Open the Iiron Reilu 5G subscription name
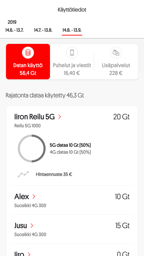The width and height of the screenshot is (144, 256). coord(35,117)
